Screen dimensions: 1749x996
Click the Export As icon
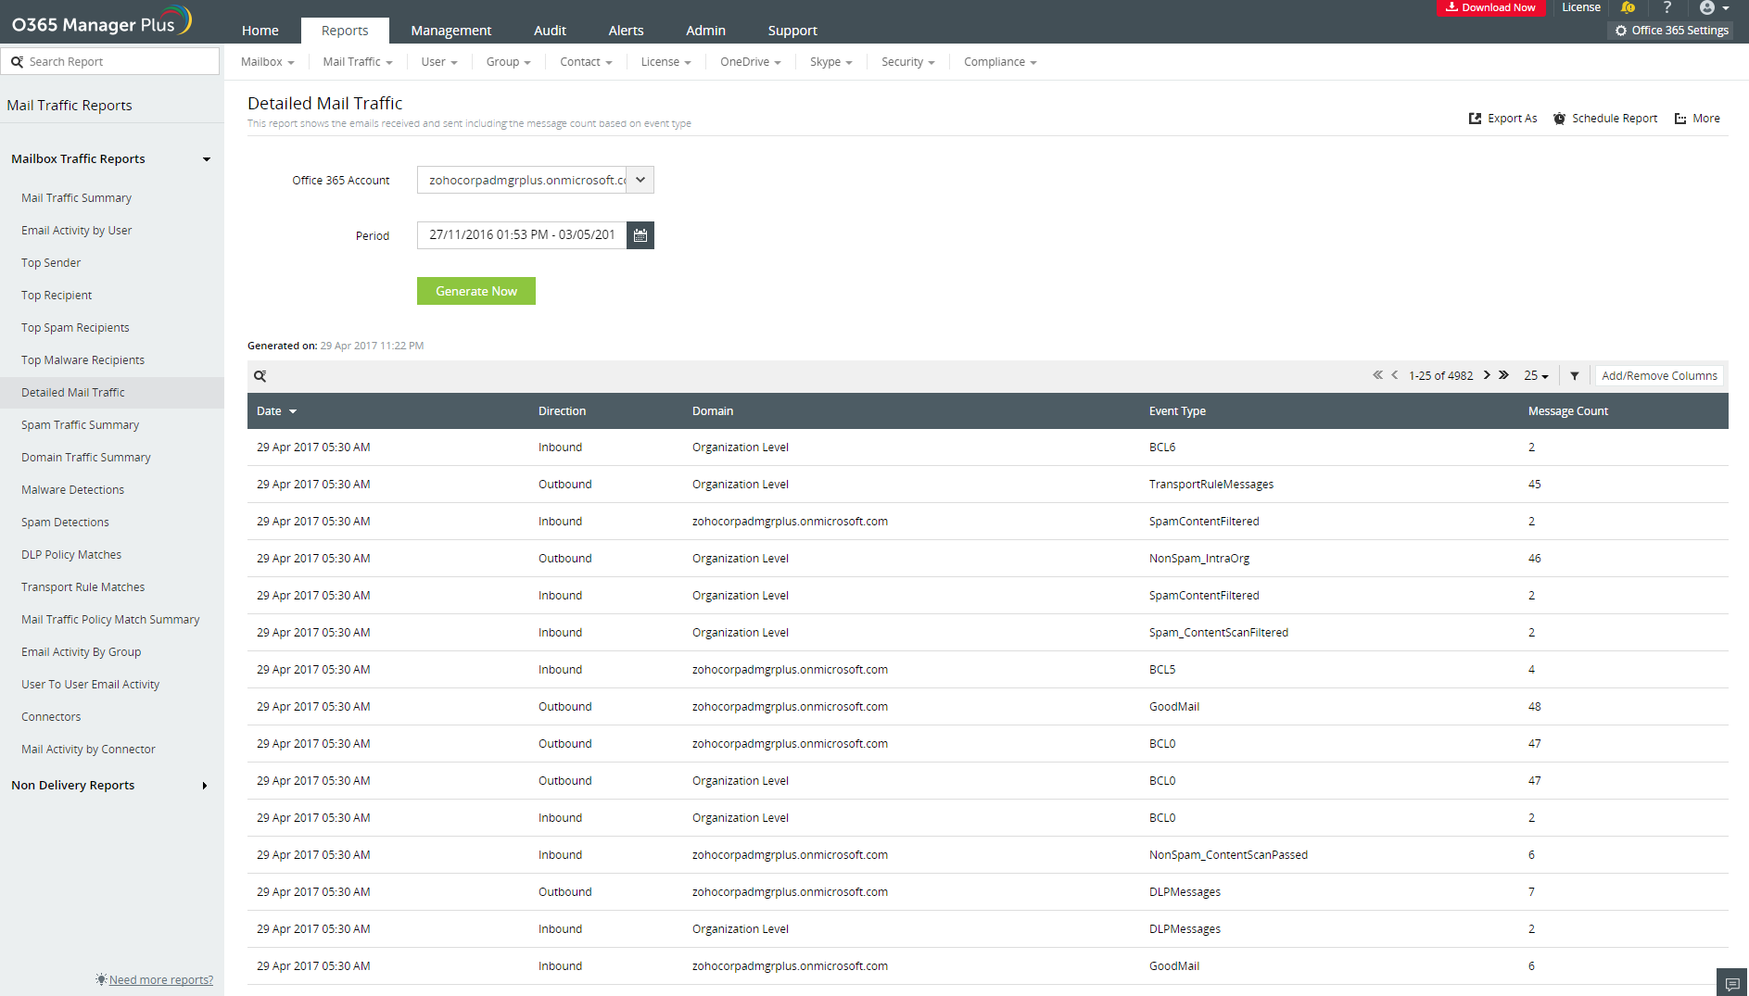coord(1475,119)
